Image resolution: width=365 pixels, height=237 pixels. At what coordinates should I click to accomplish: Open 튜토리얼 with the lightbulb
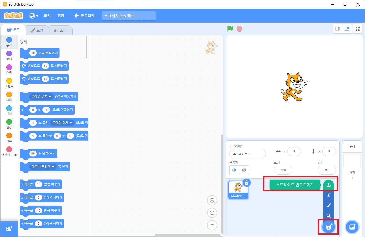coord(84,16)
